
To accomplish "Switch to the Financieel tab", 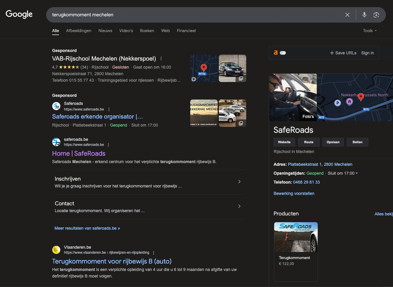I will 186,31.
